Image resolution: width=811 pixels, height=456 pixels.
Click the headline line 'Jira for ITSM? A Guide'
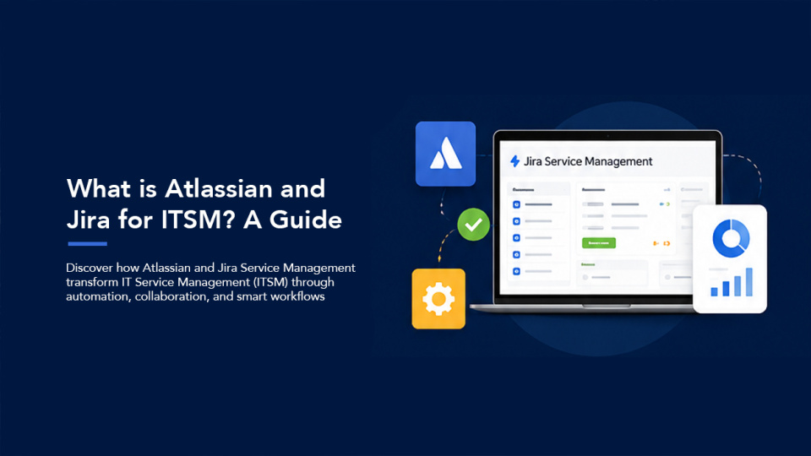click(204, 220)
